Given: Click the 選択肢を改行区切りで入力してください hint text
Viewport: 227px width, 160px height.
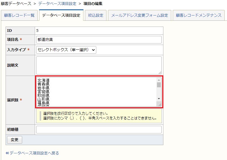Looking at the screenshot, I should tap(76, 113).
